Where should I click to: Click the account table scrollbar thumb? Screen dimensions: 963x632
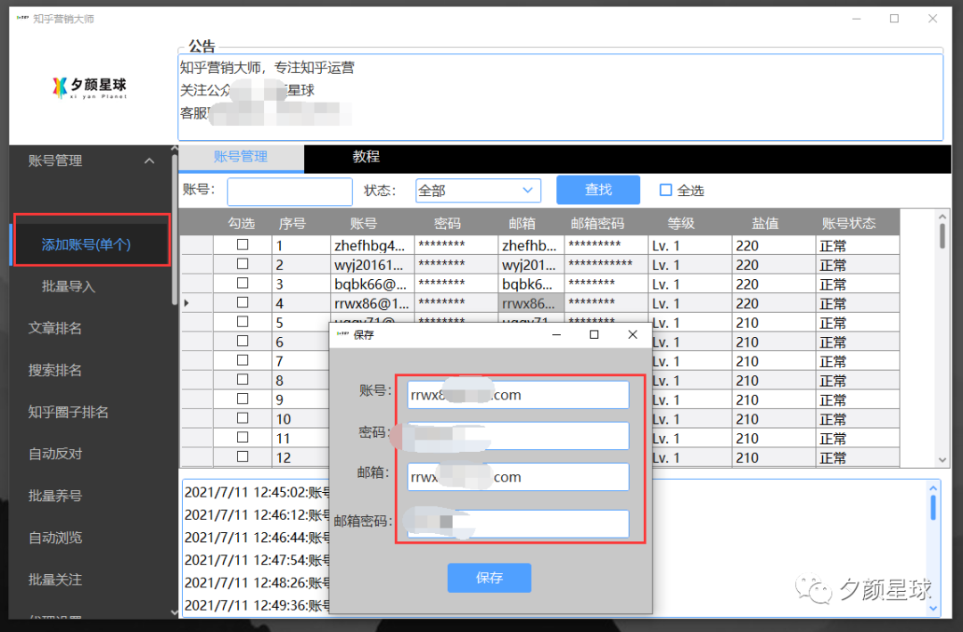tap(942, 236)
